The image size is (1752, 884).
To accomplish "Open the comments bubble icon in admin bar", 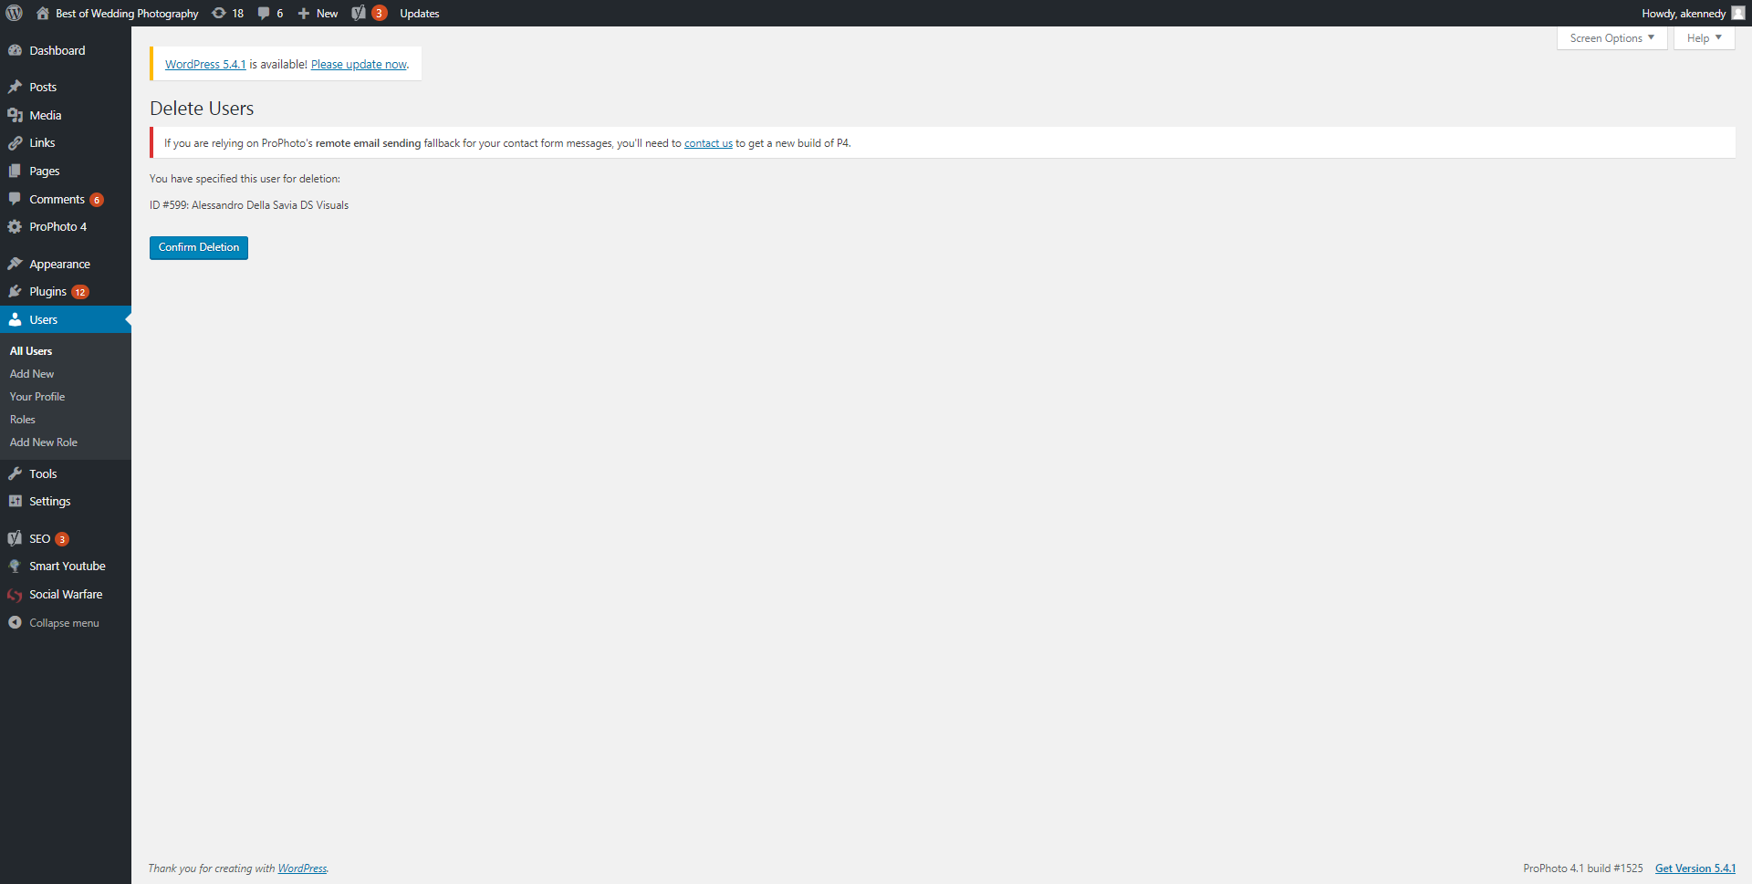I will [264, 13].
